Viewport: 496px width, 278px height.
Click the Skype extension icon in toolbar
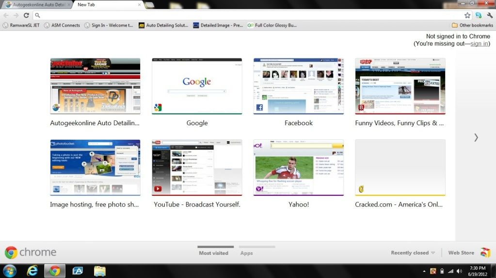[x=479, y=15]
